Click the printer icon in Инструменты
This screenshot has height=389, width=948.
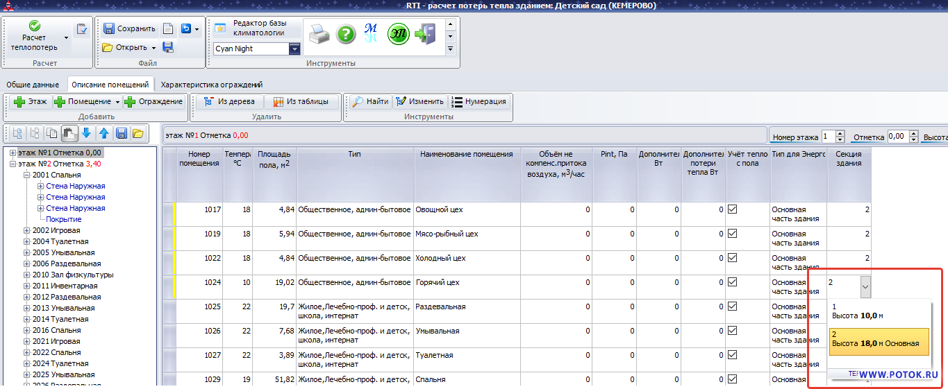coord(319,34)
